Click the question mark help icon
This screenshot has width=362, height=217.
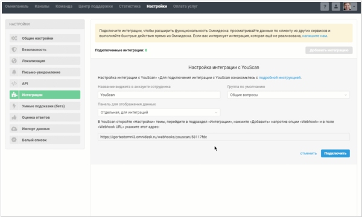[x=325, y=7]
